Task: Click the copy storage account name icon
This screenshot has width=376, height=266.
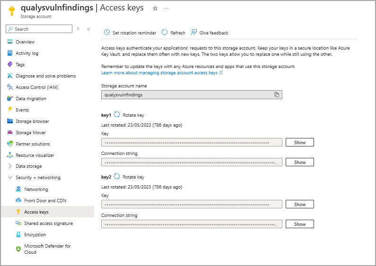Action: pyautogui.click(x=277, y=94)
